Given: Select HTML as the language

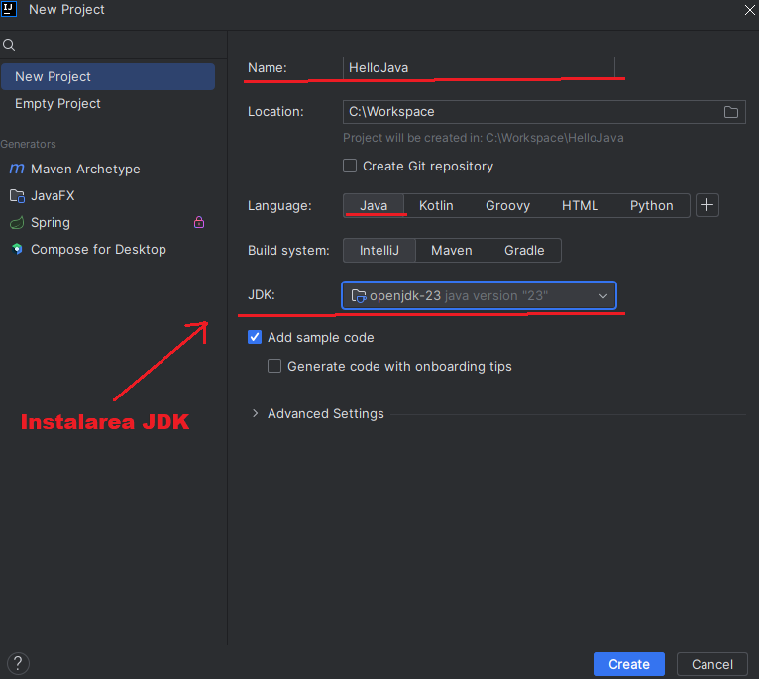Looking at the screenshot, I should coord(580,205).
